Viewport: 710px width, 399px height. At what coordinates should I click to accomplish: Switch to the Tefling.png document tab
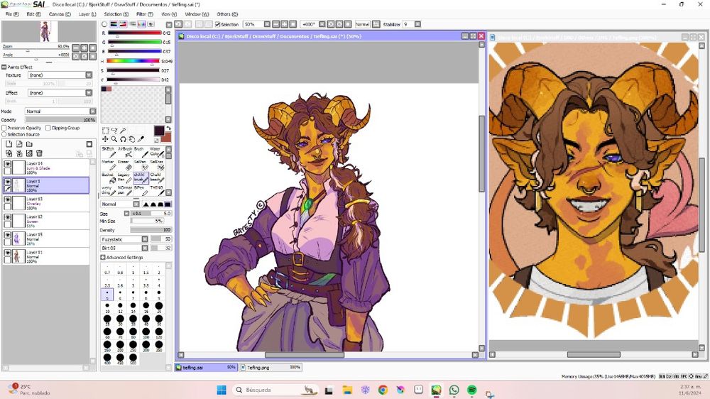point(271,367)
